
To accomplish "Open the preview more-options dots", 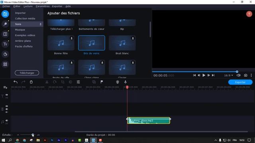I will (x=251, y=75).
